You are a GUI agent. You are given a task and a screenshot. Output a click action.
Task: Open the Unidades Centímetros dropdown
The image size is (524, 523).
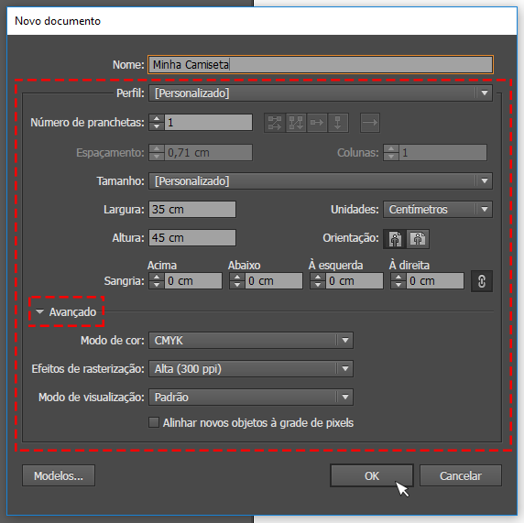438,210
